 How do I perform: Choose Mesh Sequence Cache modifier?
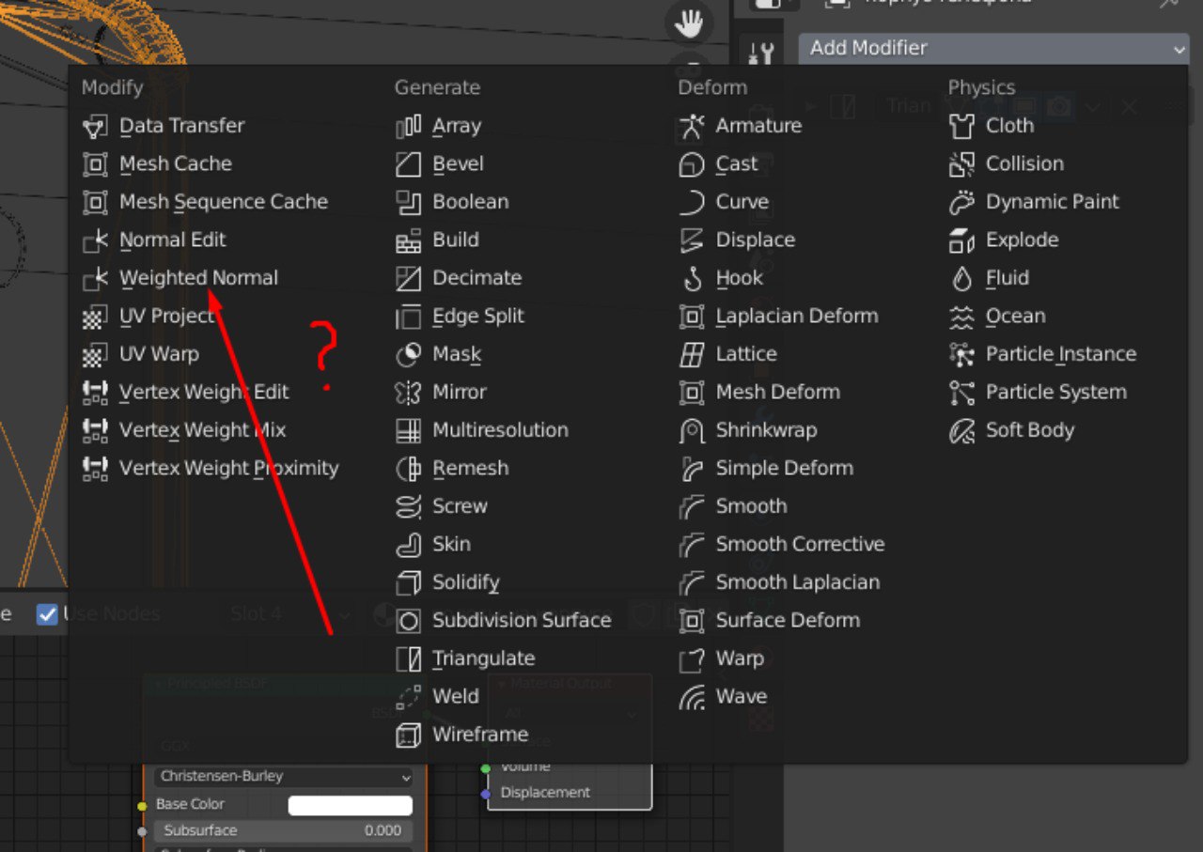click(224, 202)
